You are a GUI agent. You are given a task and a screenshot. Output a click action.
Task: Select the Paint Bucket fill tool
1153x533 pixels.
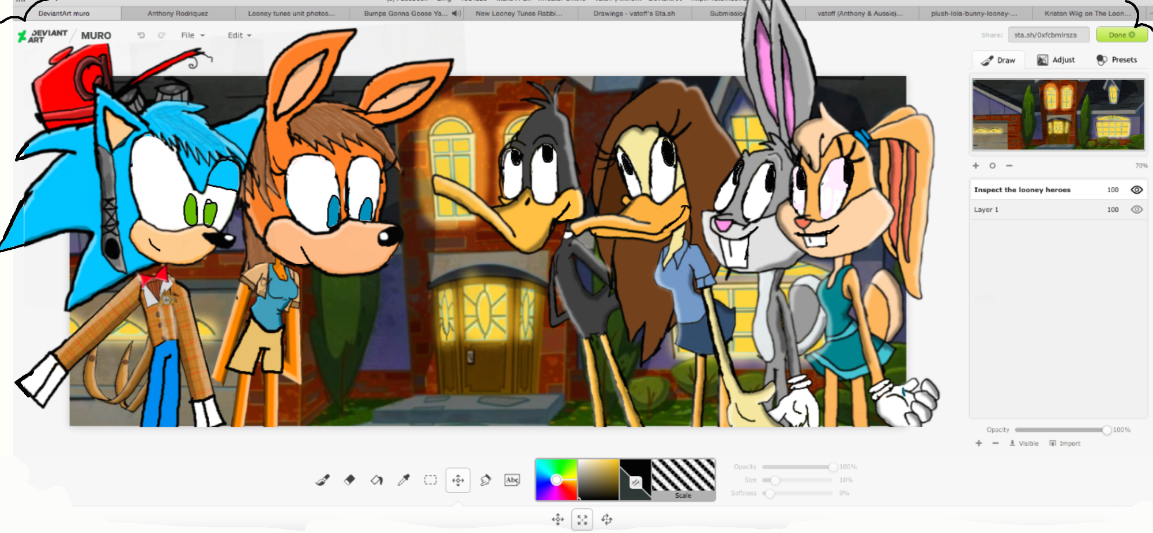pos(376,480)
